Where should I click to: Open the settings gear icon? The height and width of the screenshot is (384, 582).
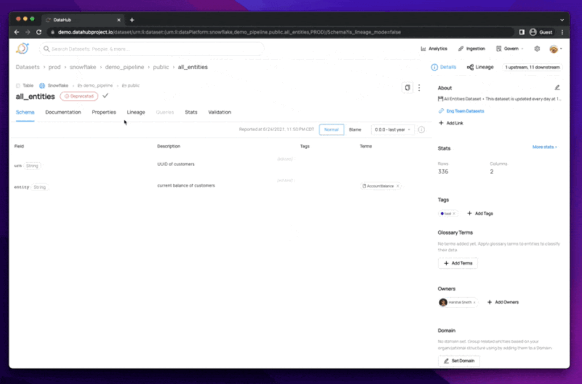click(x=537, y=49)
